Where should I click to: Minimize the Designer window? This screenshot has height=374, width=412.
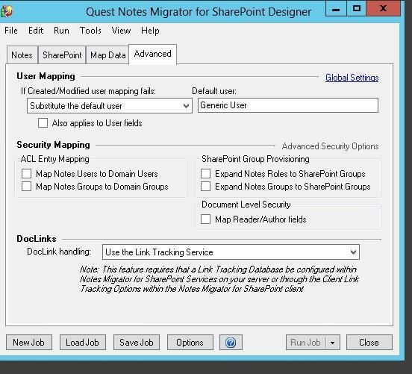[x=336, y=9]
